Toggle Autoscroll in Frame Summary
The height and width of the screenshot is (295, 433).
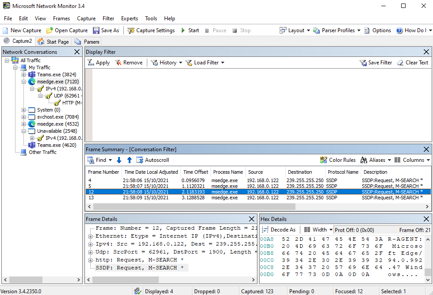tap(153, 160)
